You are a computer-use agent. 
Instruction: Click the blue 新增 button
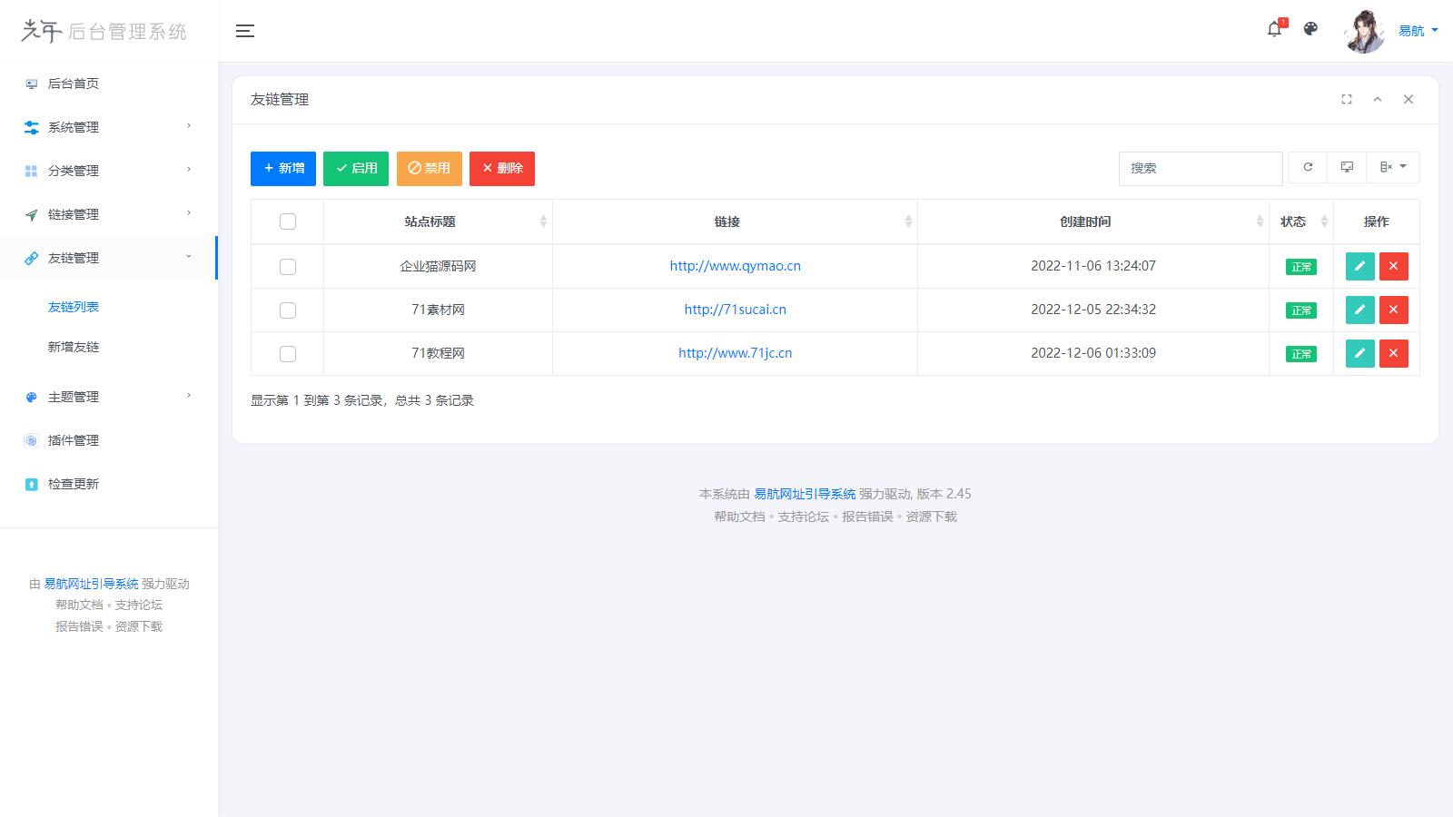point(283,168)
